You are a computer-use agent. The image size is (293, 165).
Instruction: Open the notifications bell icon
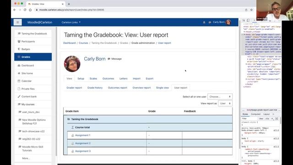pos(204,22)
